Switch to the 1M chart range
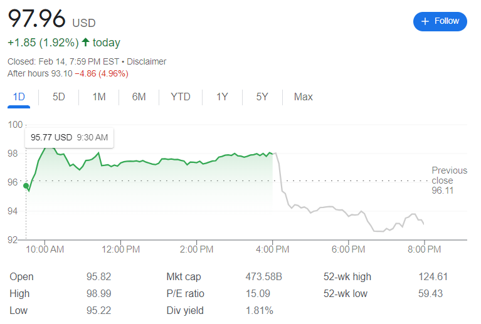The image size is (481, 324). pyautogui.click(x=99, y=97)
